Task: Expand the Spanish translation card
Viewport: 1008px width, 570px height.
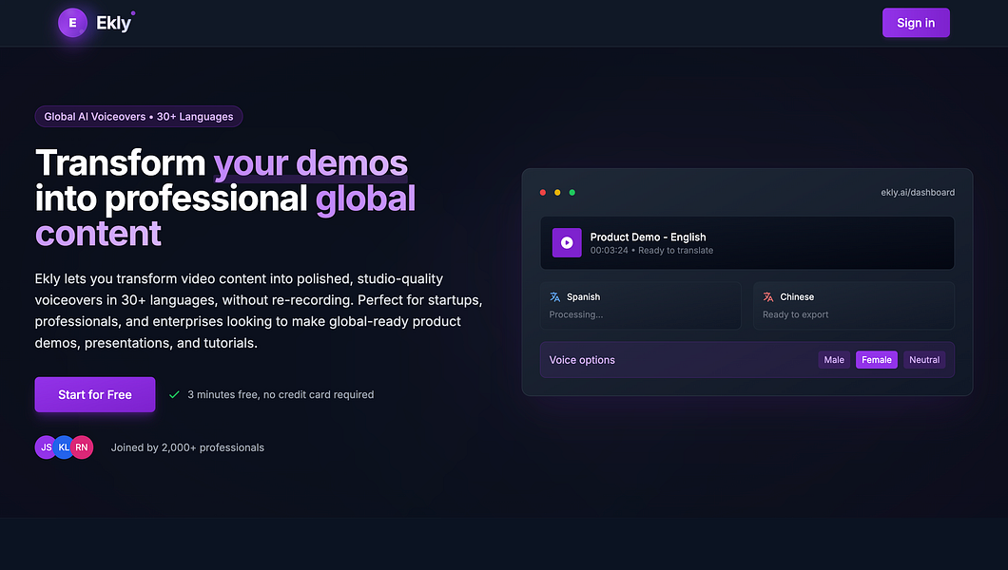Action: pos(641,304)
